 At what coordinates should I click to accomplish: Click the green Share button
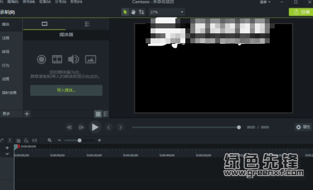301,12
